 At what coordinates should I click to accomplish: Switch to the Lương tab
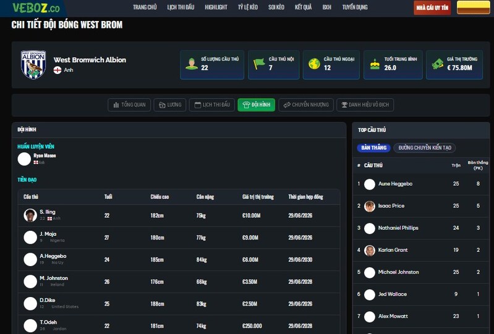click(x=169, y=105)
